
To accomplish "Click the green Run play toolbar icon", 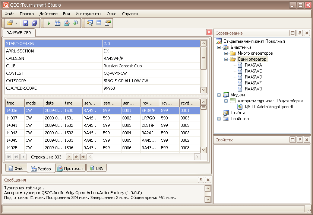I will tap(48, 23).
